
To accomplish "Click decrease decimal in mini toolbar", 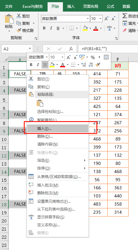I will (x=91, y=65).
